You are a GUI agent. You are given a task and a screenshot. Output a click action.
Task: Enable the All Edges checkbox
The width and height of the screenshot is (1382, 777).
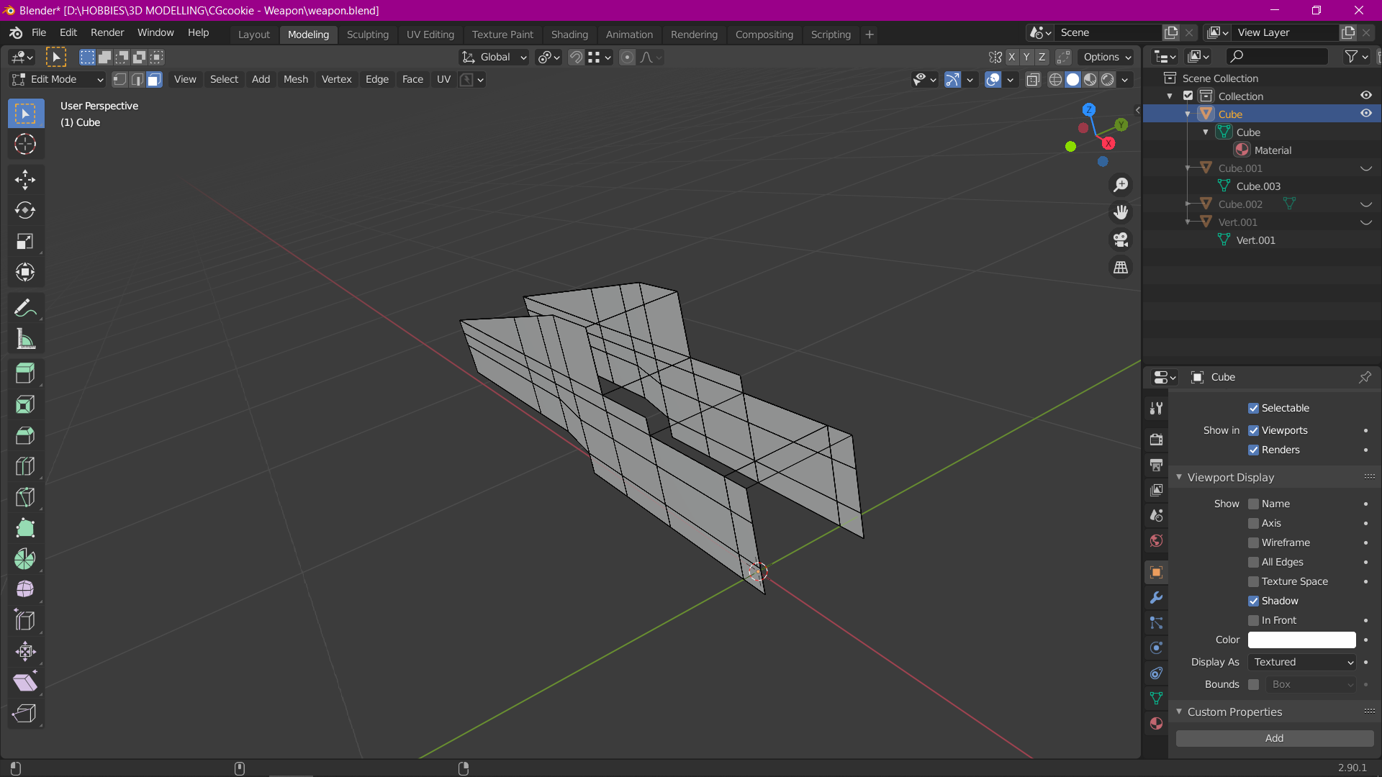click(1253, 563)
